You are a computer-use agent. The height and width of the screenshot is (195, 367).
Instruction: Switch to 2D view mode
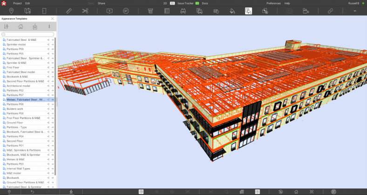coord(165,3)
